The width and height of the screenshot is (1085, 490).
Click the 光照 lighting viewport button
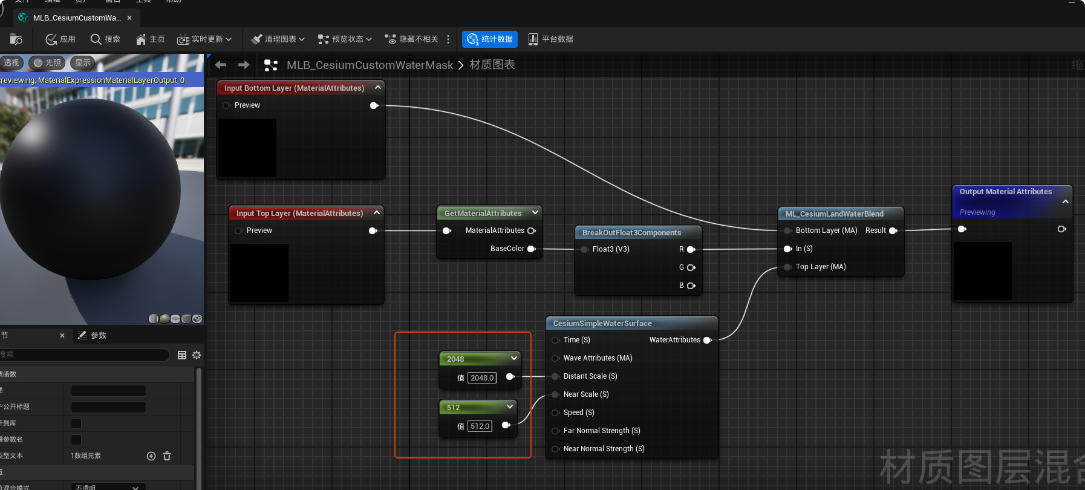pyautogui.click(x=47, y=63)
